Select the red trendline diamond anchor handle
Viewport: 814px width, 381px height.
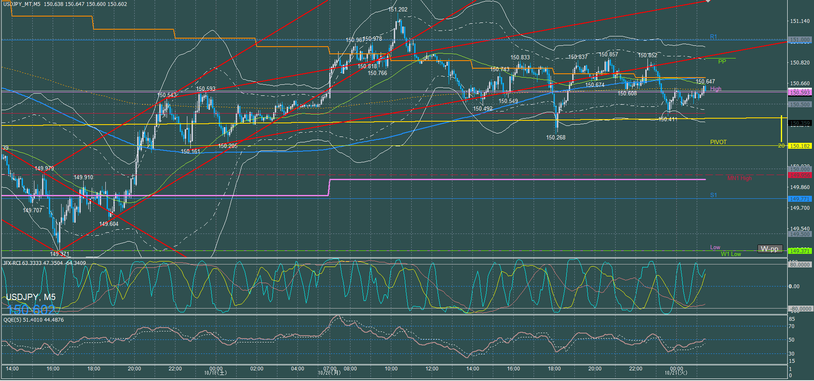point(708,1)
